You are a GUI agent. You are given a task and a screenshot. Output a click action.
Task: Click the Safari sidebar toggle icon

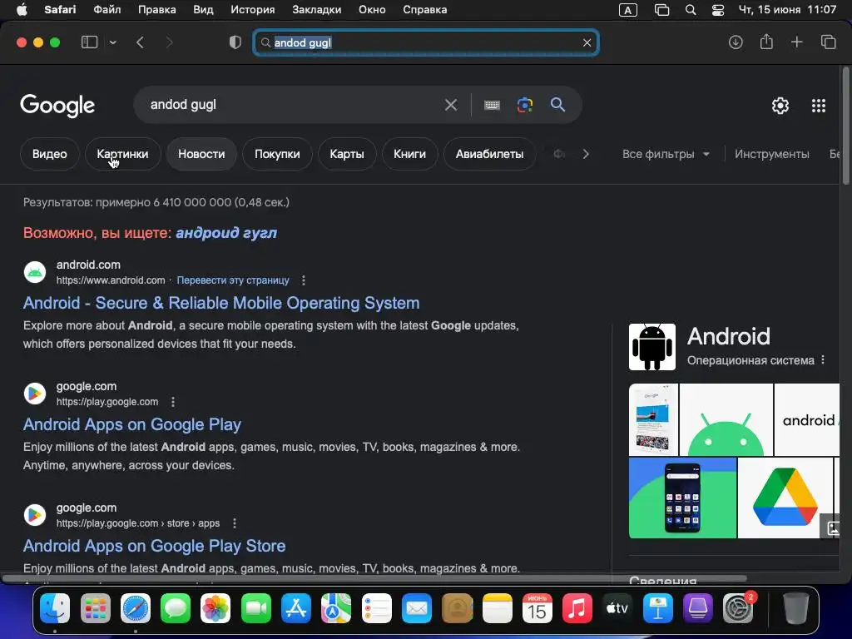pos(89,42)
